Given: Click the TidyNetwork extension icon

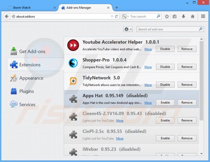Looking at the screenshot, I should [73, 81].
